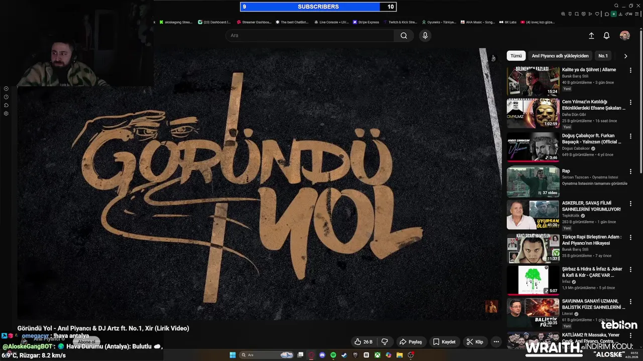The width and height of the screenshot is (643, 361).
Task: Click the taskbar 'Ara' search box
Action: click(266, 355)
